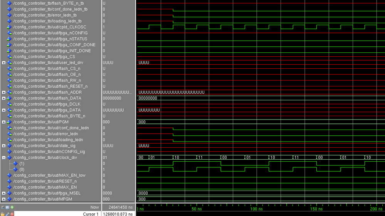The width and height of the screenshot is (385, 216).
Task: Click the signal icon of conf_done_ledn_tb
Action: pyautogui.click(x=9, y=9)
